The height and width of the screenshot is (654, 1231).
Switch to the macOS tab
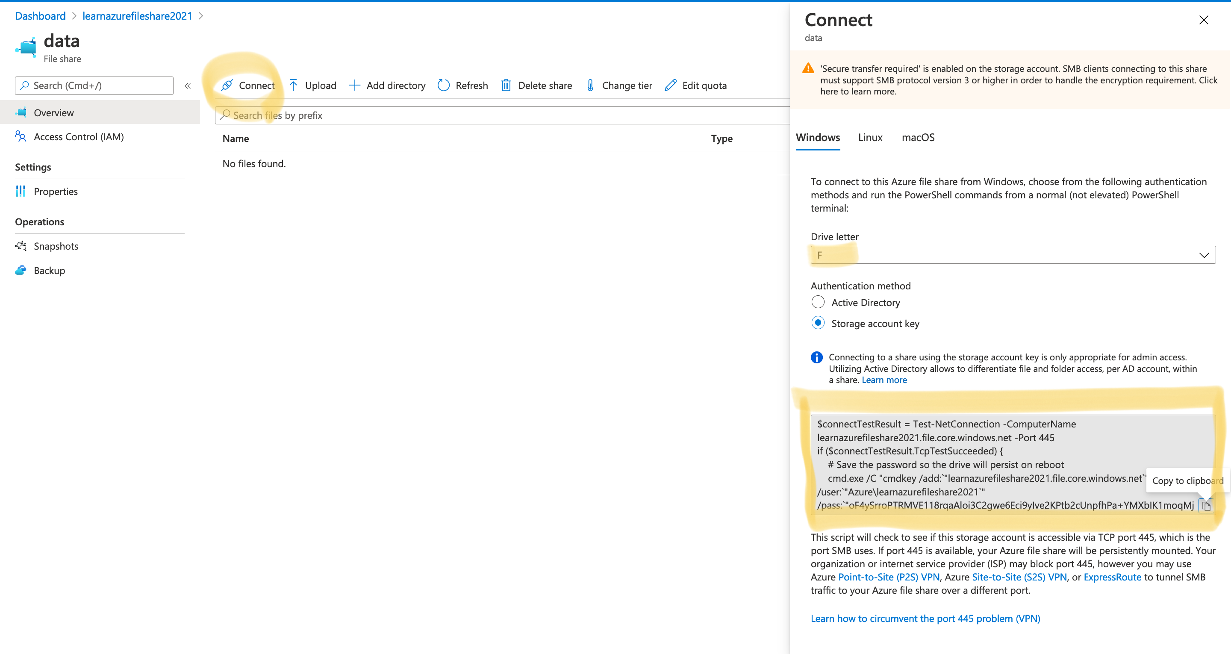[x=918, y=137]
